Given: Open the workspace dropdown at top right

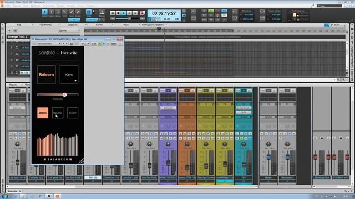Looking at the screenshot, I should click(x=329, y=6).
